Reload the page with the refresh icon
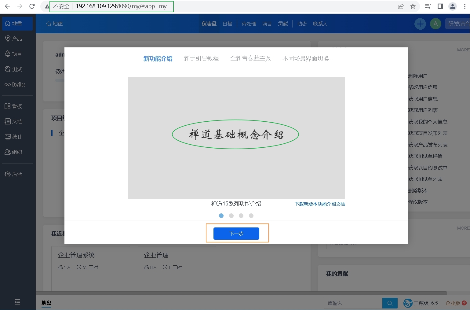 click(32, 6)
